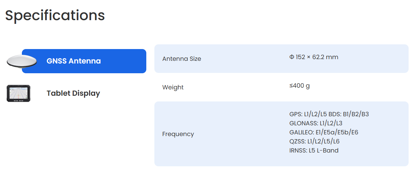This screenshot has width=413, height=171.
Task: Click the QZSS: L1/L2/L5/L6 line
Action: 314,141
